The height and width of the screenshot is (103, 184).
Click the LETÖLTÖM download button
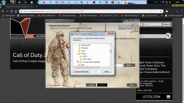click(x=154, y=97)
